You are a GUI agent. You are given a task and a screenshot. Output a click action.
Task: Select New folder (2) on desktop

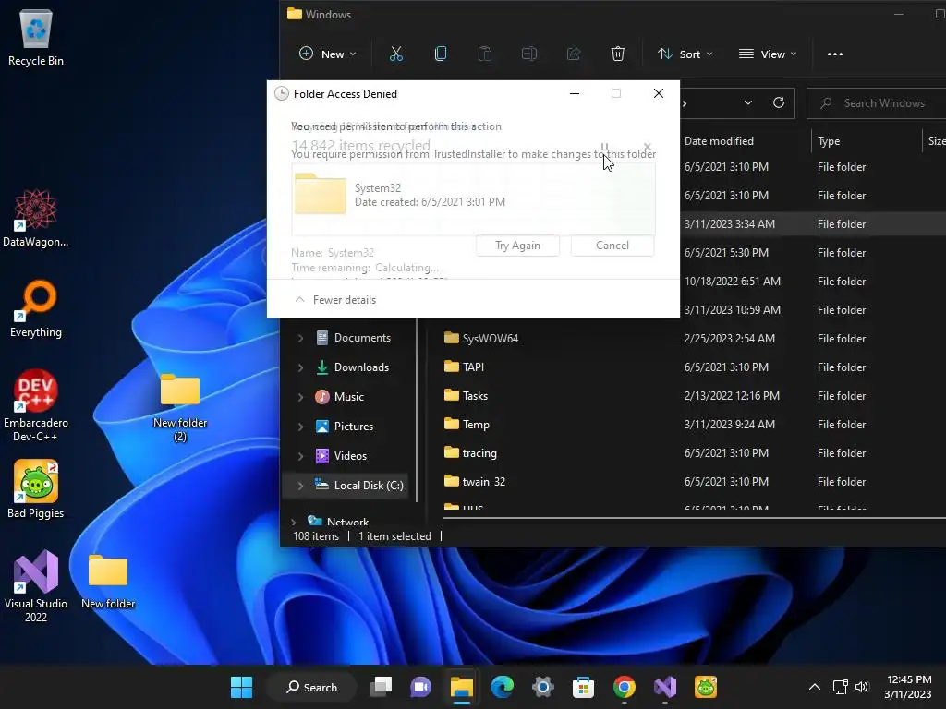pos(180,407)
